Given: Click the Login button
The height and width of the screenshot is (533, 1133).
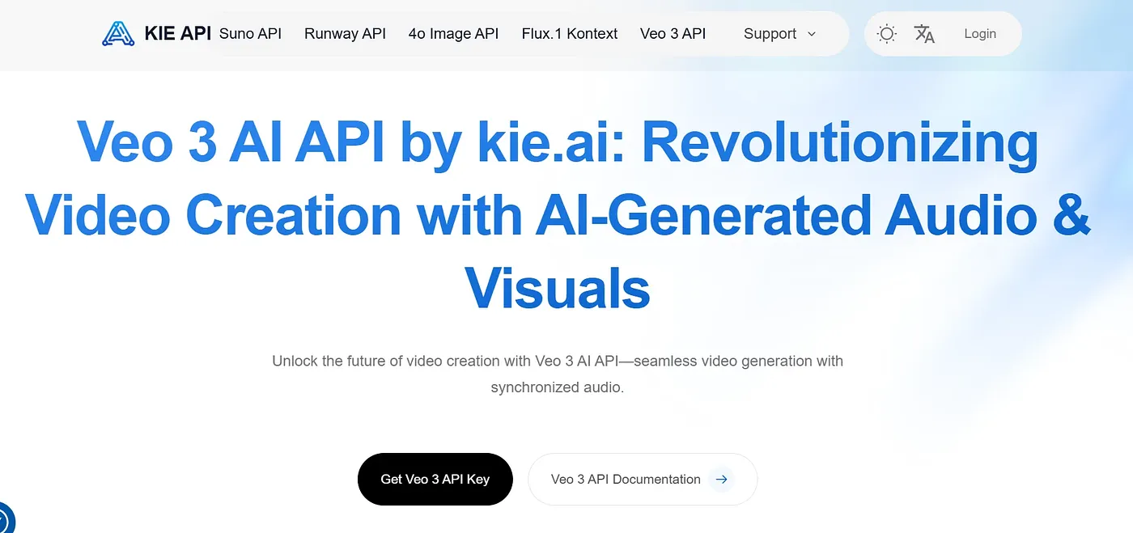Looking at the screenshot, I should (x=980, y=34).
